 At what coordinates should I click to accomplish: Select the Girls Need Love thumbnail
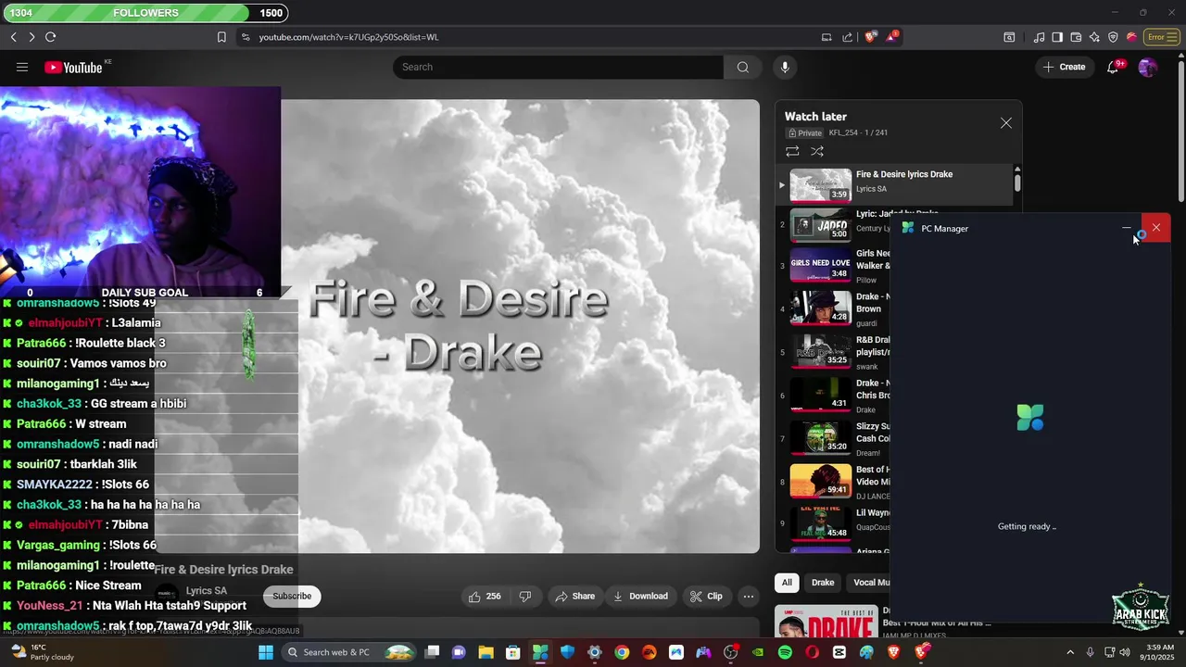[820, 265]
